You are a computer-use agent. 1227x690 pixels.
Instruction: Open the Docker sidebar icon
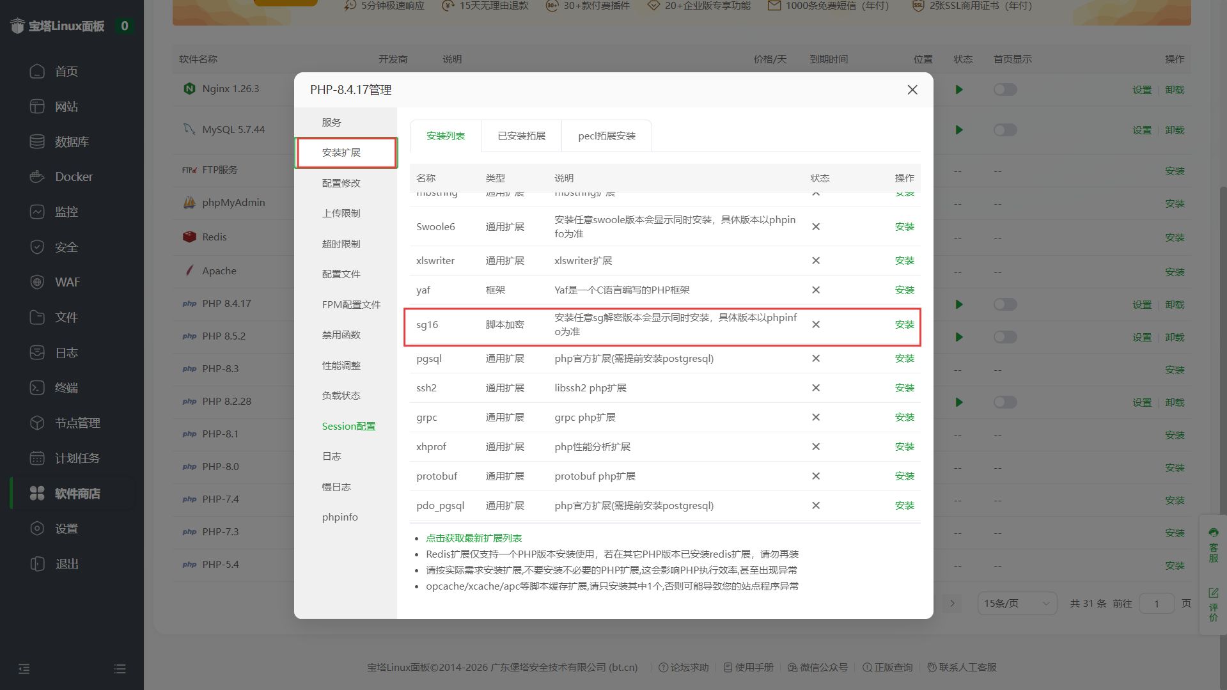coord(37,176)
